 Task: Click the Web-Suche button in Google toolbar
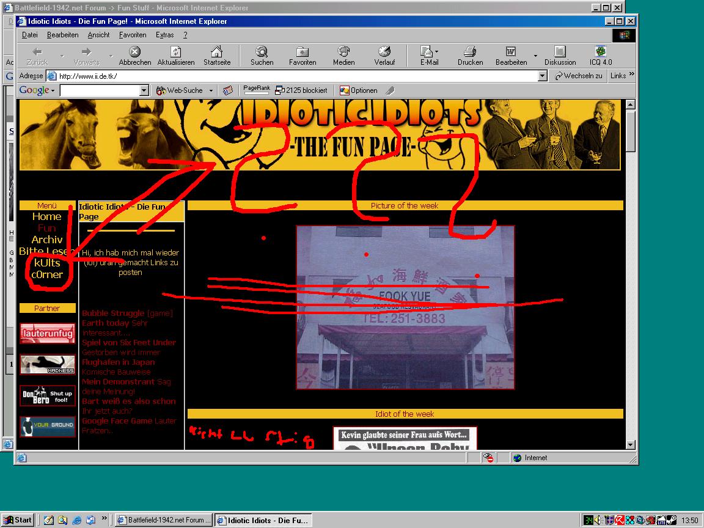(x=180, y=90)
